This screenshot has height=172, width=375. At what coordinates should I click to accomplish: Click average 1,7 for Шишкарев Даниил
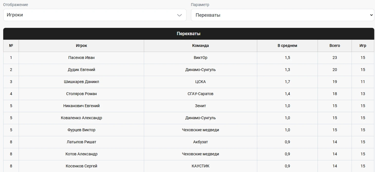coord(287,82)
